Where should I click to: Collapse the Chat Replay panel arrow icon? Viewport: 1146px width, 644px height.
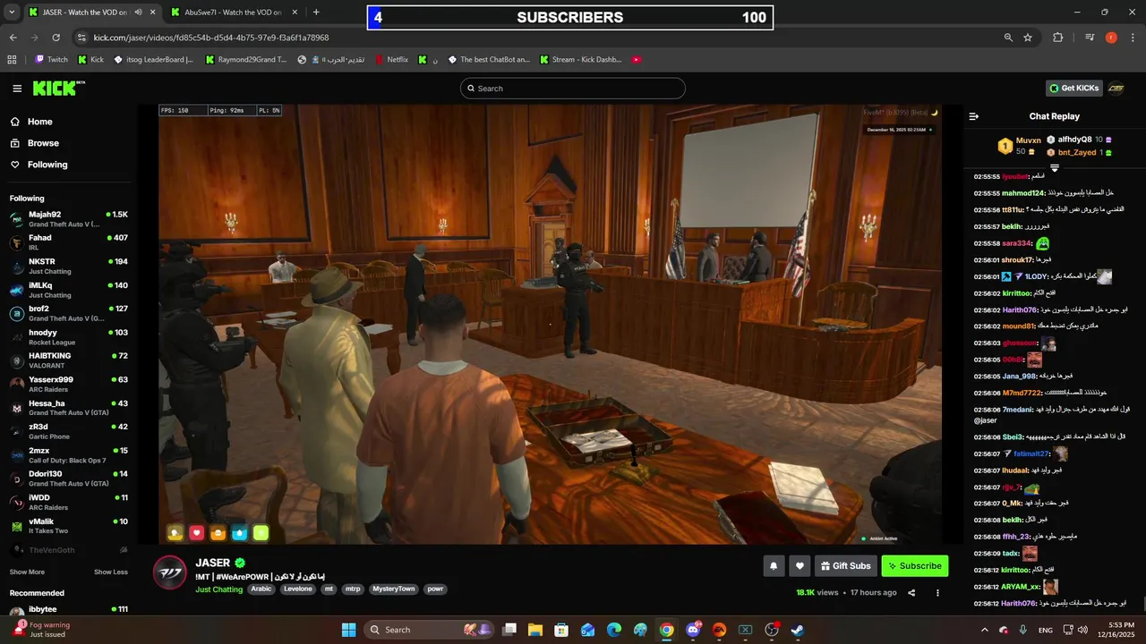[974, 116]
